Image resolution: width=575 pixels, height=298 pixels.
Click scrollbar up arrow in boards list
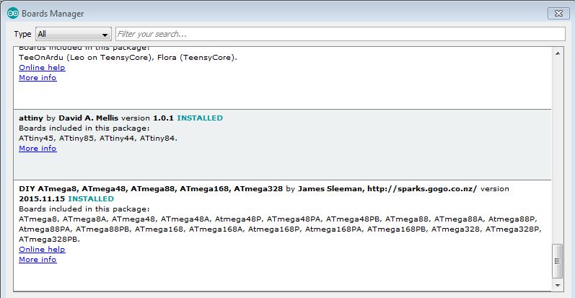click(x=558, y=53)
